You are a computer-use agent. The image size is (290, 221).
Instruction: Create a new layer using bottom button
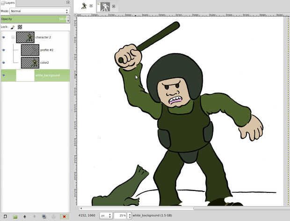coord(5,216)
